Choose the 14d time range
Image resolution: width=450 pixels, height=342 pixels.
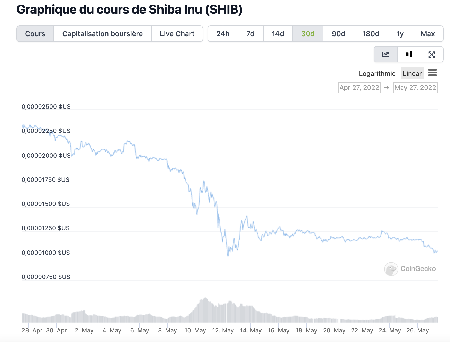click(278, 34)
